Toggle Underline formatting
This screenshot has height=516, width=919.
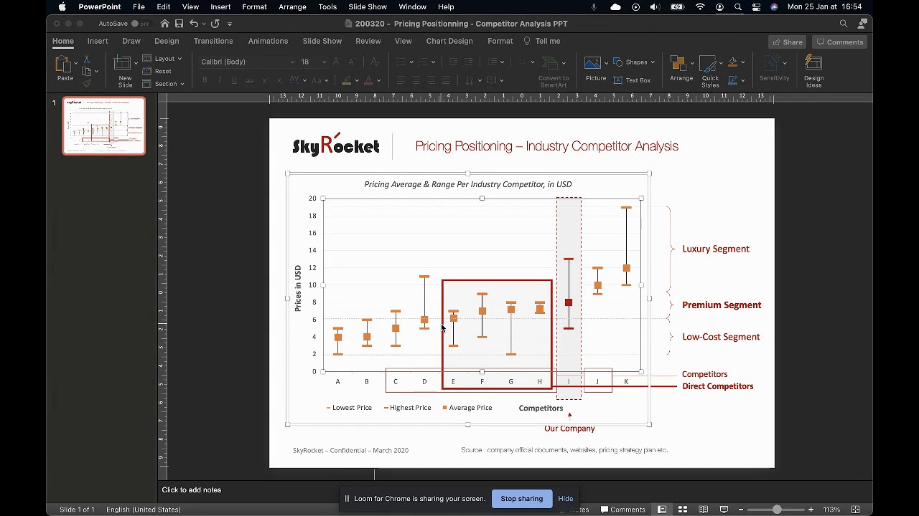(233, 80)
